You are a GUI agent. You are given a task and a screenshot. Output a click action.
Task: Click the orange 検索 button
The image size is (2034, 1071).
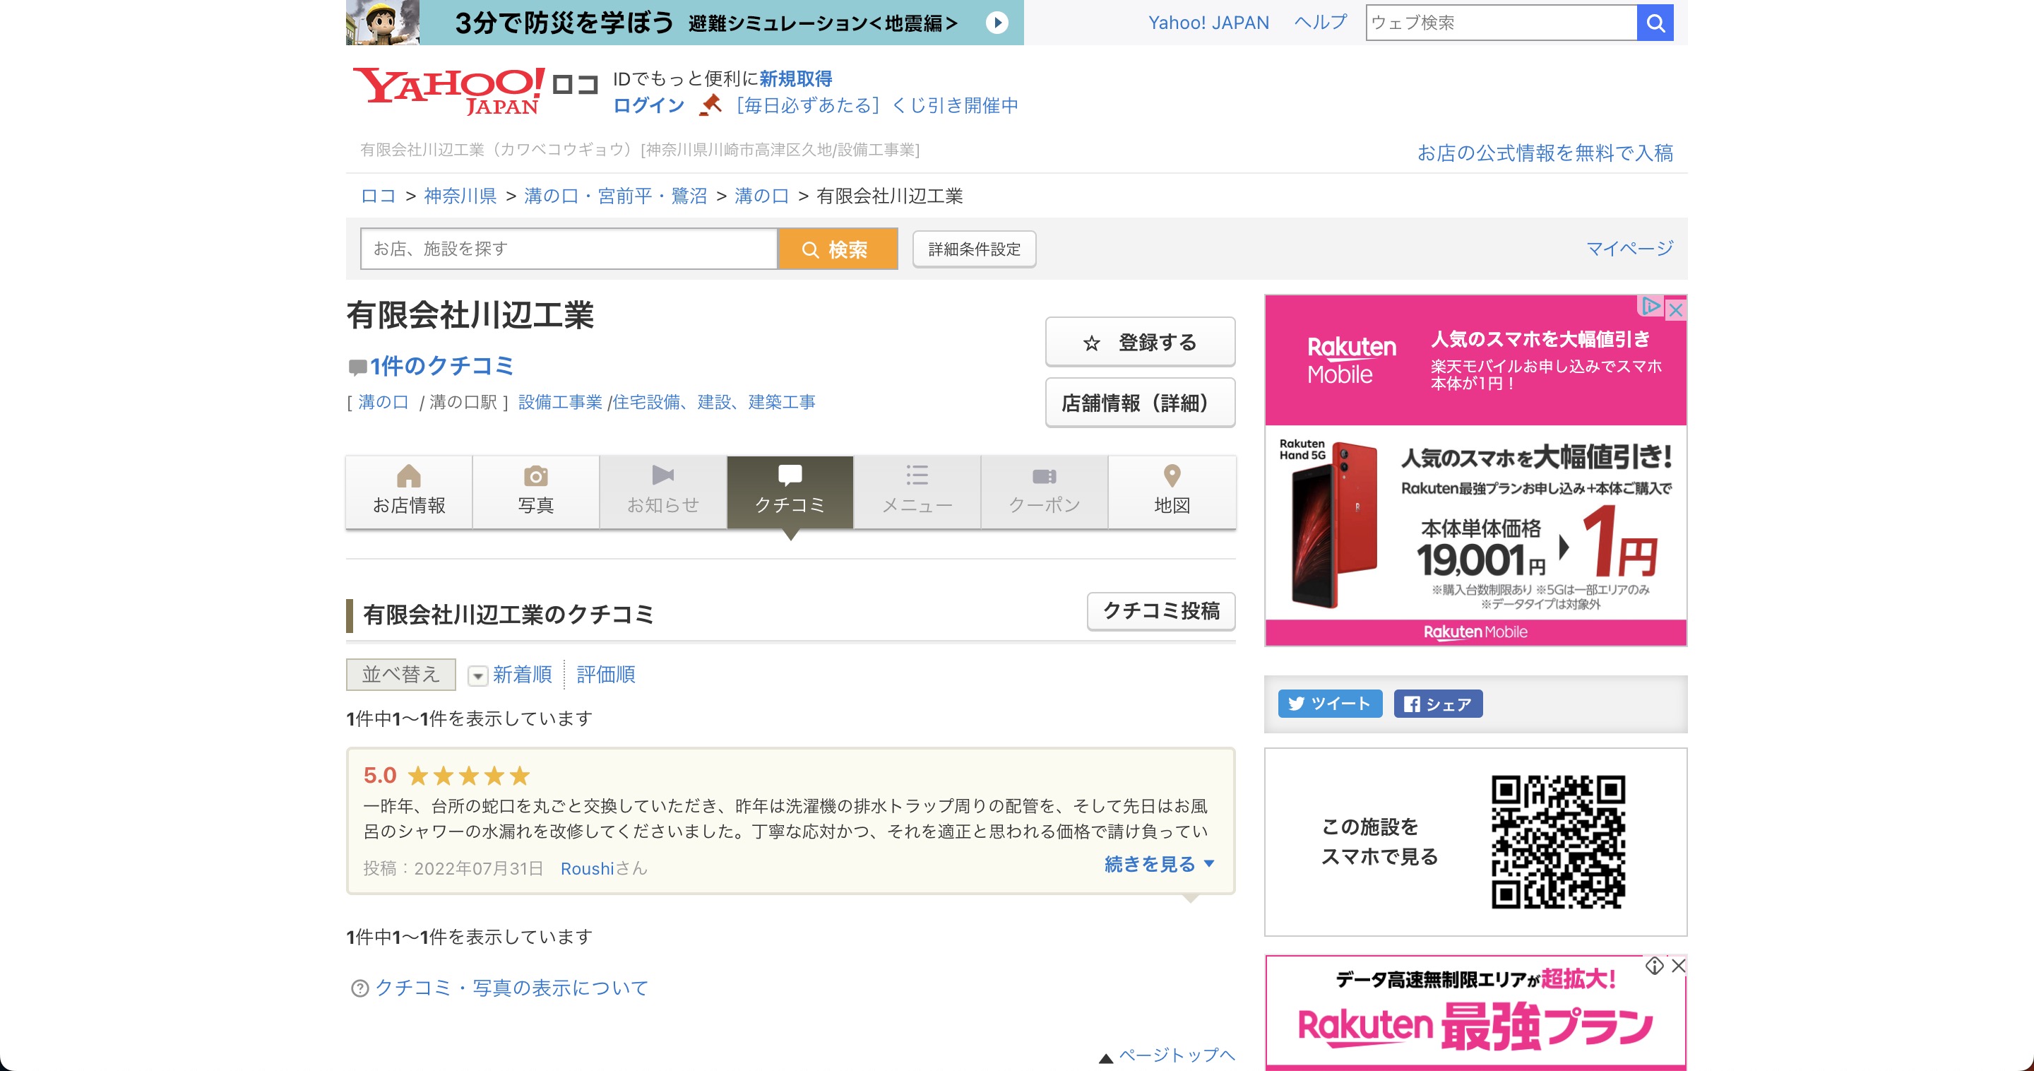click(837, 249)
